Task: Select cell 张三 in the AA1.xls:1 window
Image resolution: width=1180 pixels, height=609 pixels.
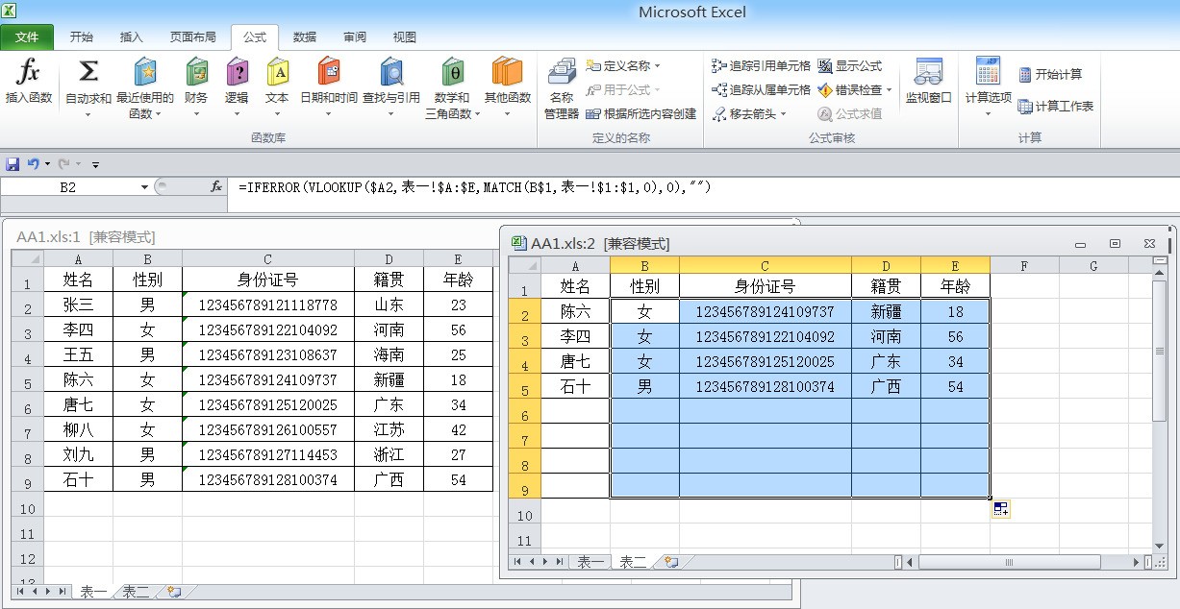Action: (79, 304)
